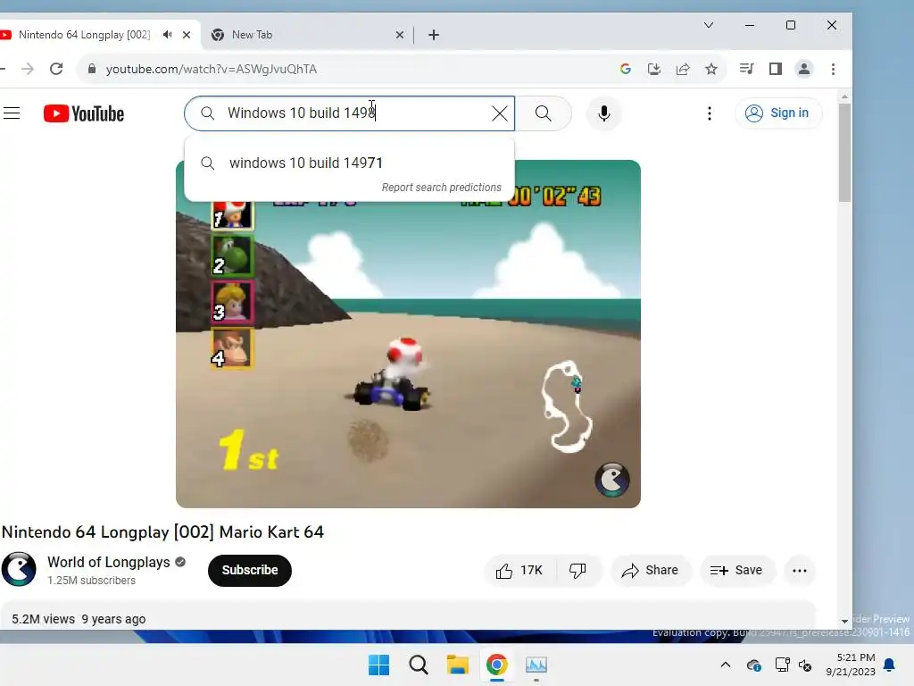Open the YouTube hamburger guide menu
This screenshot has height=686, width=914.
[x=12, y=113]
